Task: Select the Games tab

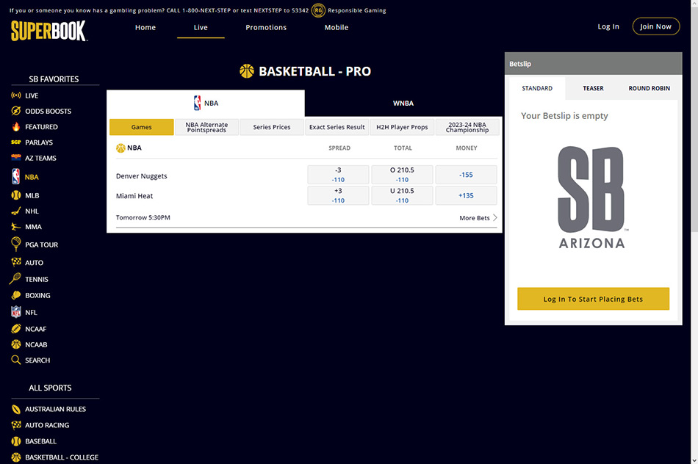Action: pyautogui.click(x=142, y=127)
